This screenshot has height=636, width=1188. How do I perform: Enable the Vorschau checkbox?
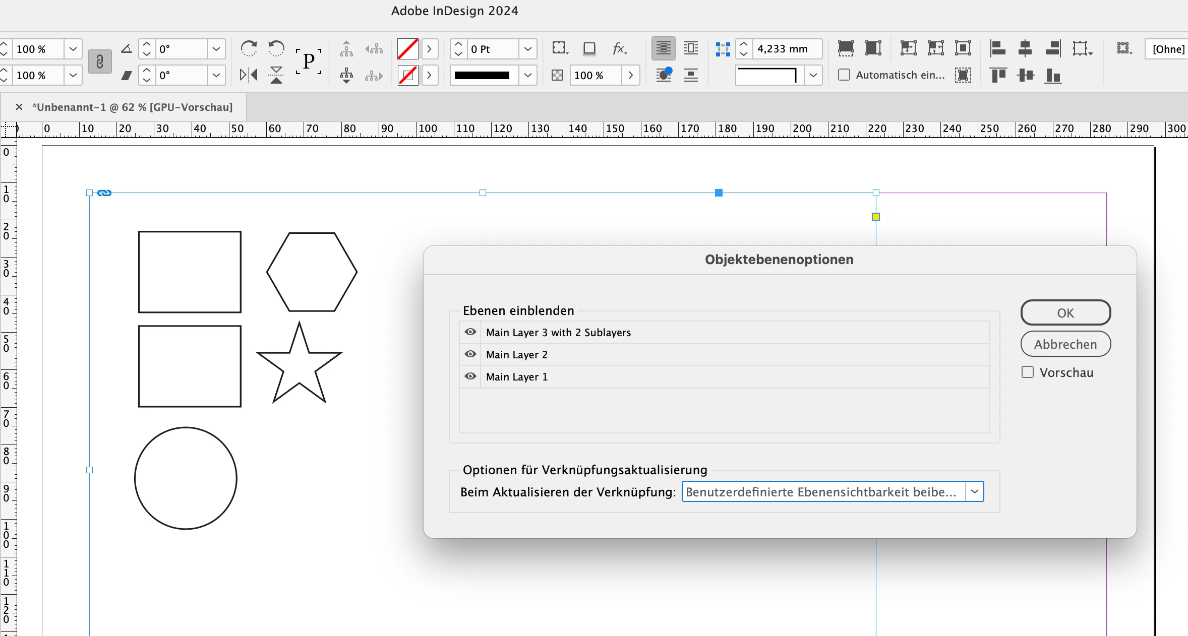1027,372
